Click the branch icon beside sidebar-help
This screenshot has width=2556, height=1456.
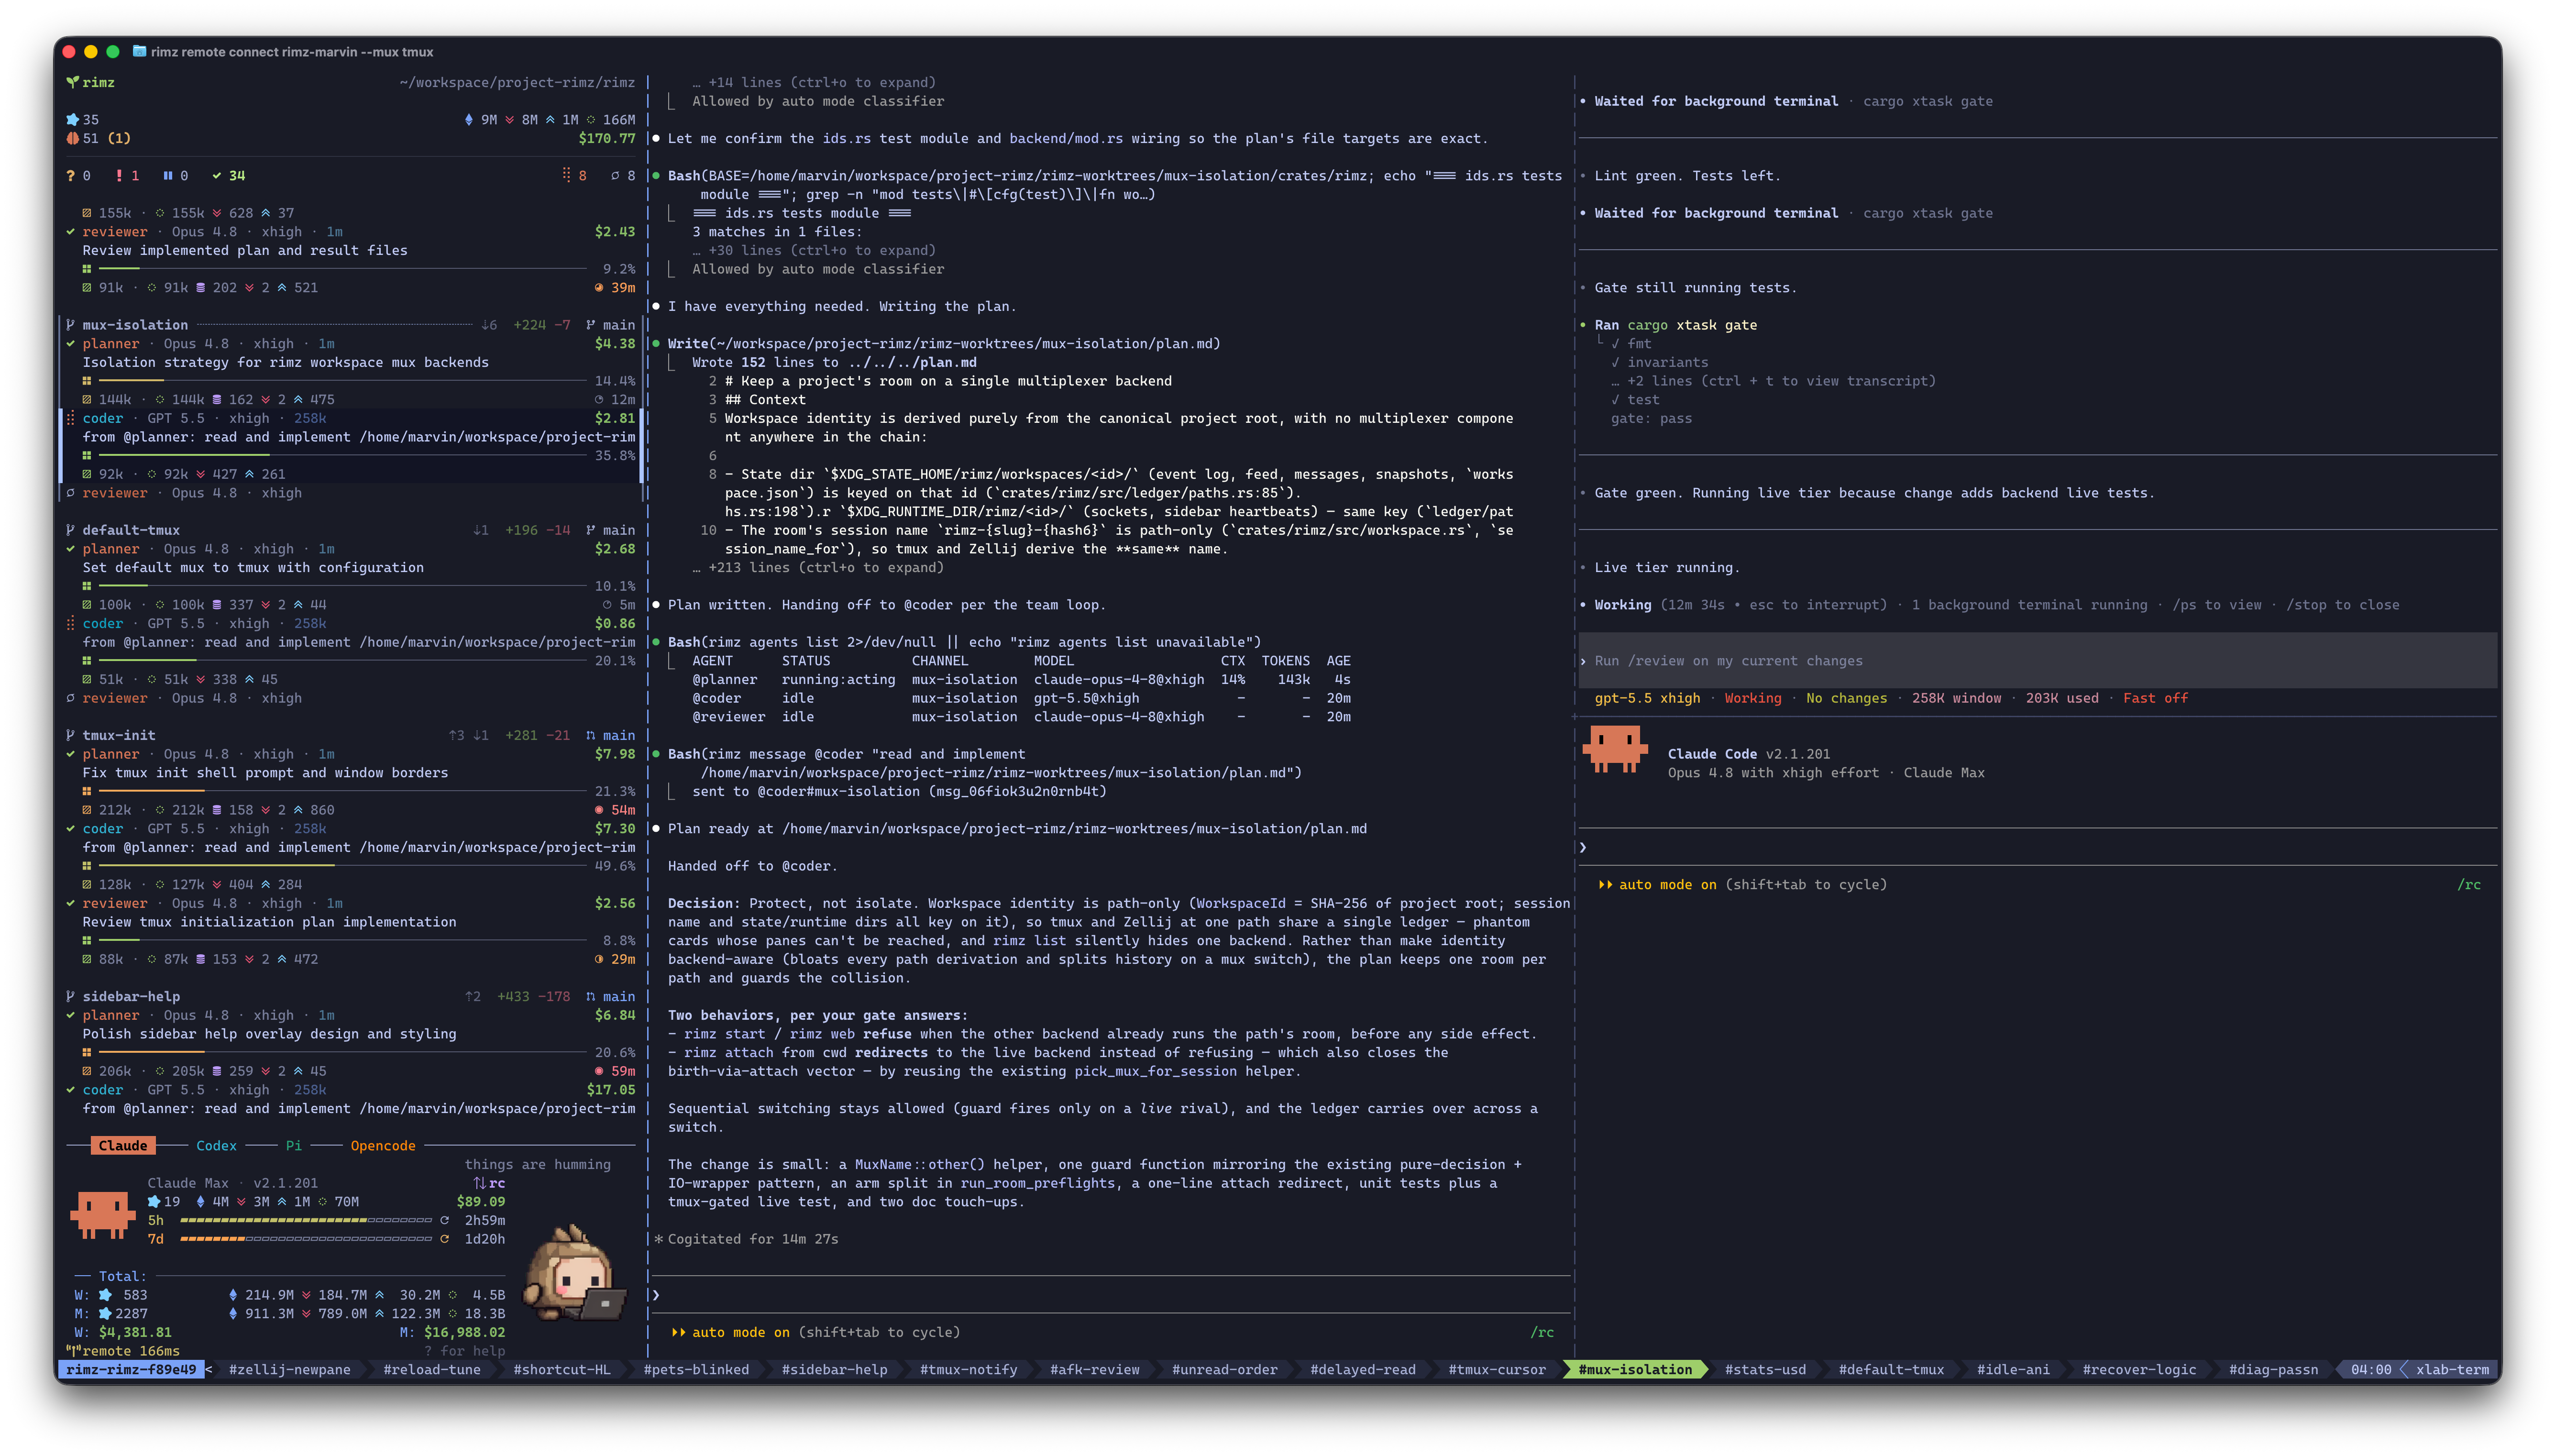(70, 996)
